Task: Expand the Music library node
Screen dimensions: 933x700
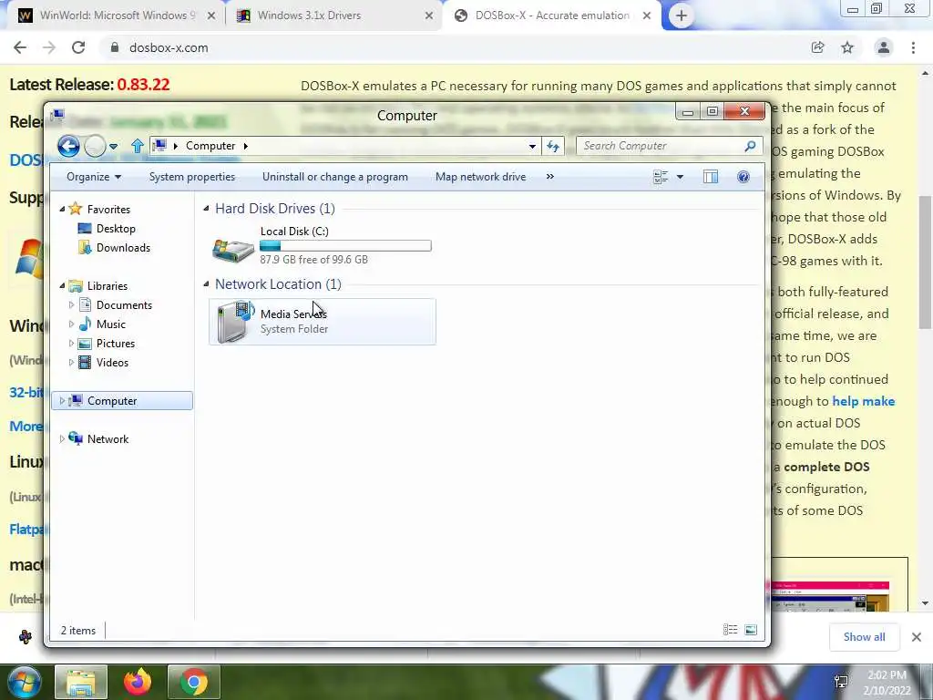Action: (x=71, y=324)
